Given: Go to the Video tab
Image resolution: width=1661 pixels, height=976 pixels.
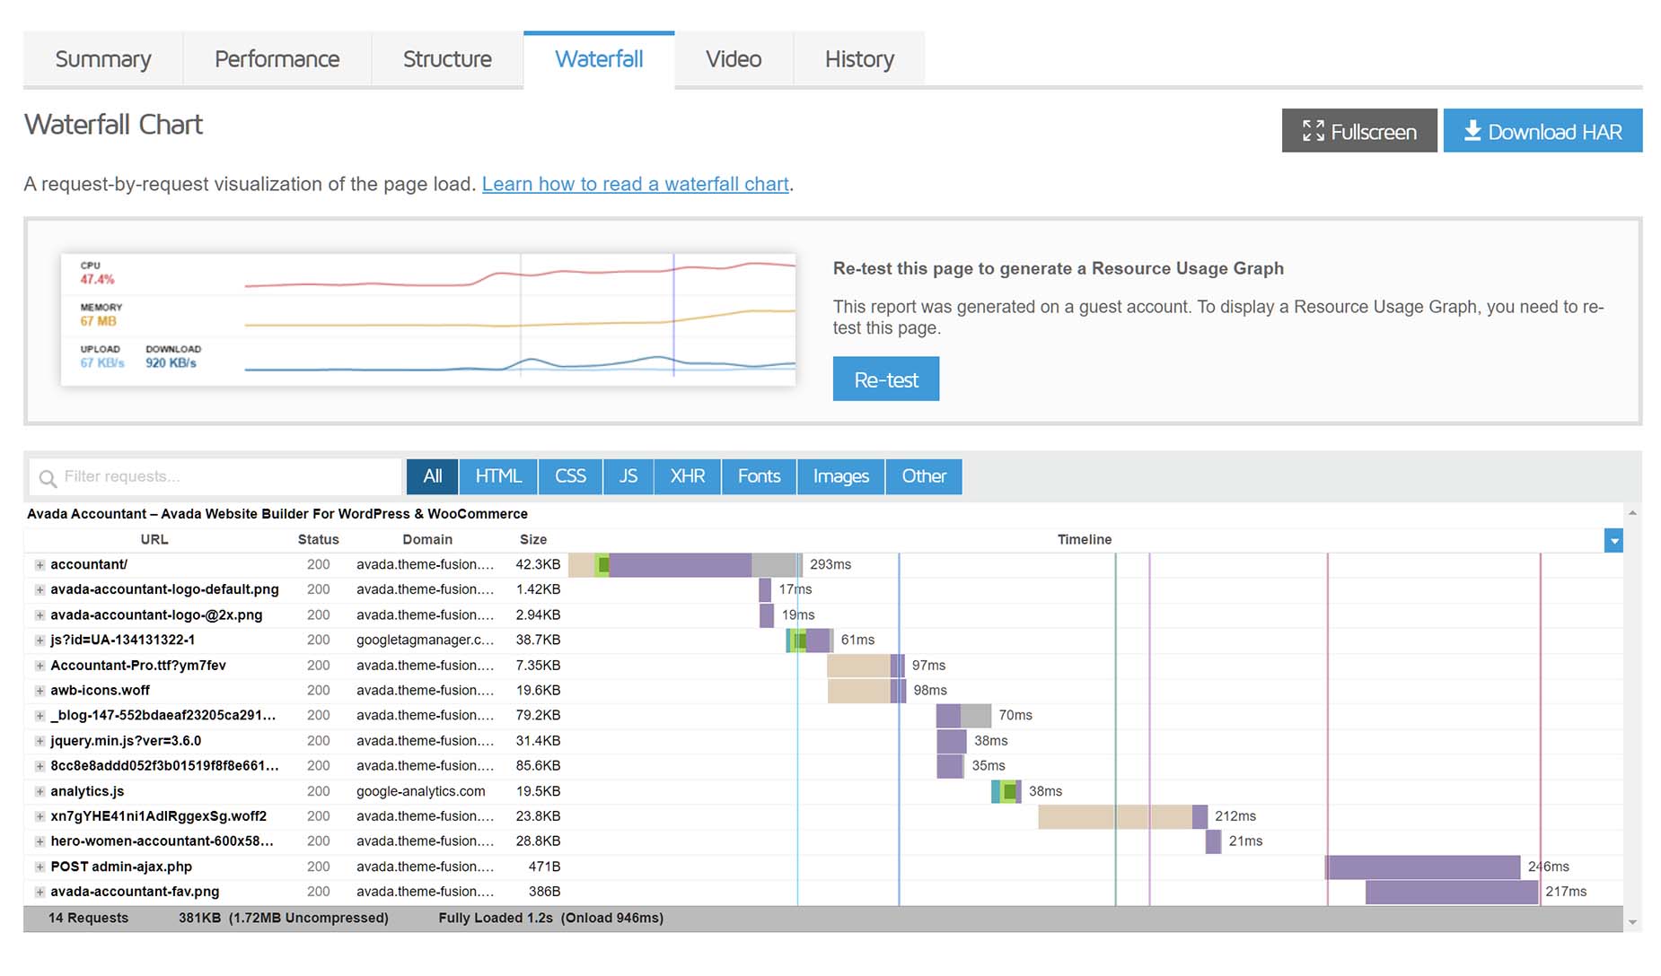Looking at the screenshot, I should [x=734, y=59].
